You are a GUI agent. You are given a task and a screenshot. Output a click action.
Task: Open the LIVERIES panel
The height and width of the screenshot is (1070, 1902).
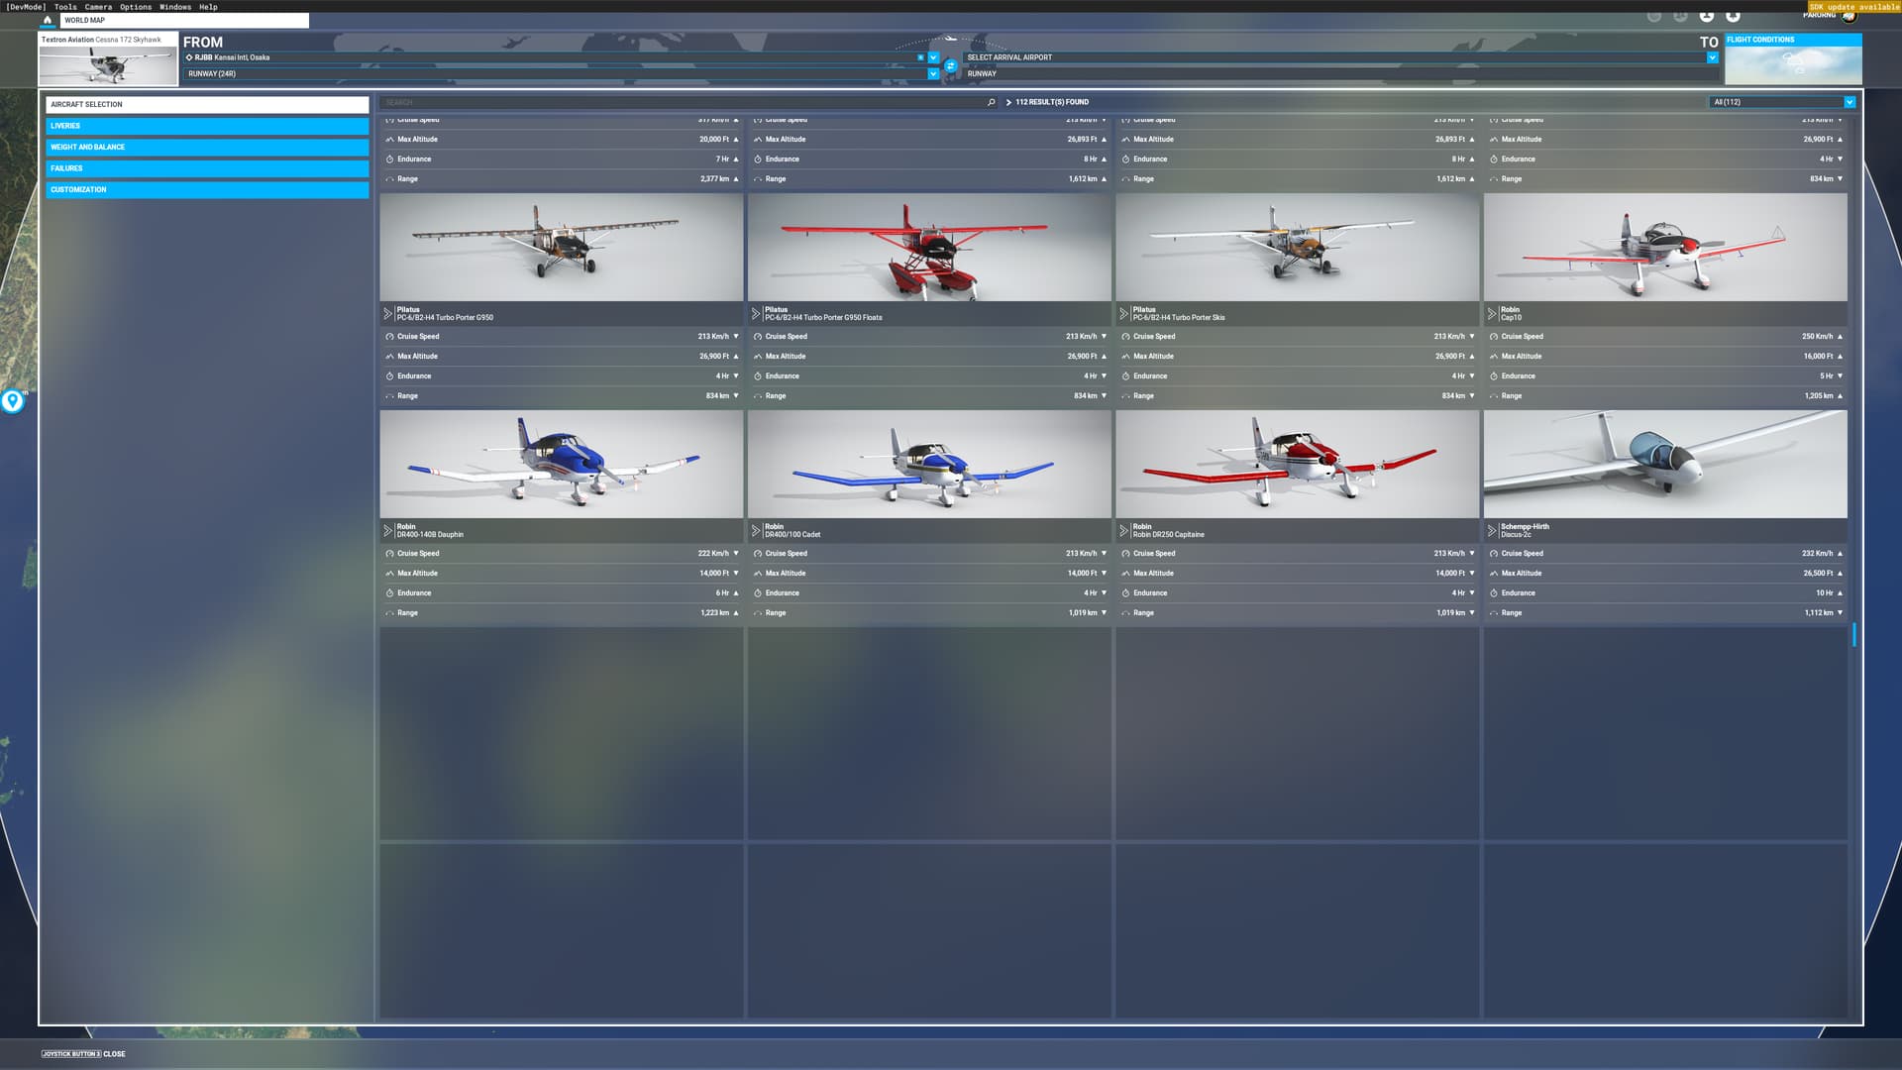[x=205, y=126]
